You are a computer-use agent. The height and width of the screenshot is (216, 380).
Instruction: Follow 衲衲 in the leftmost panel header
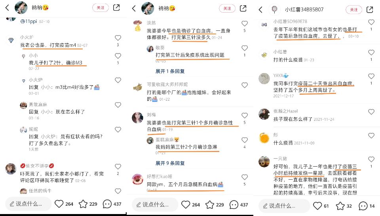pos(100,8)
